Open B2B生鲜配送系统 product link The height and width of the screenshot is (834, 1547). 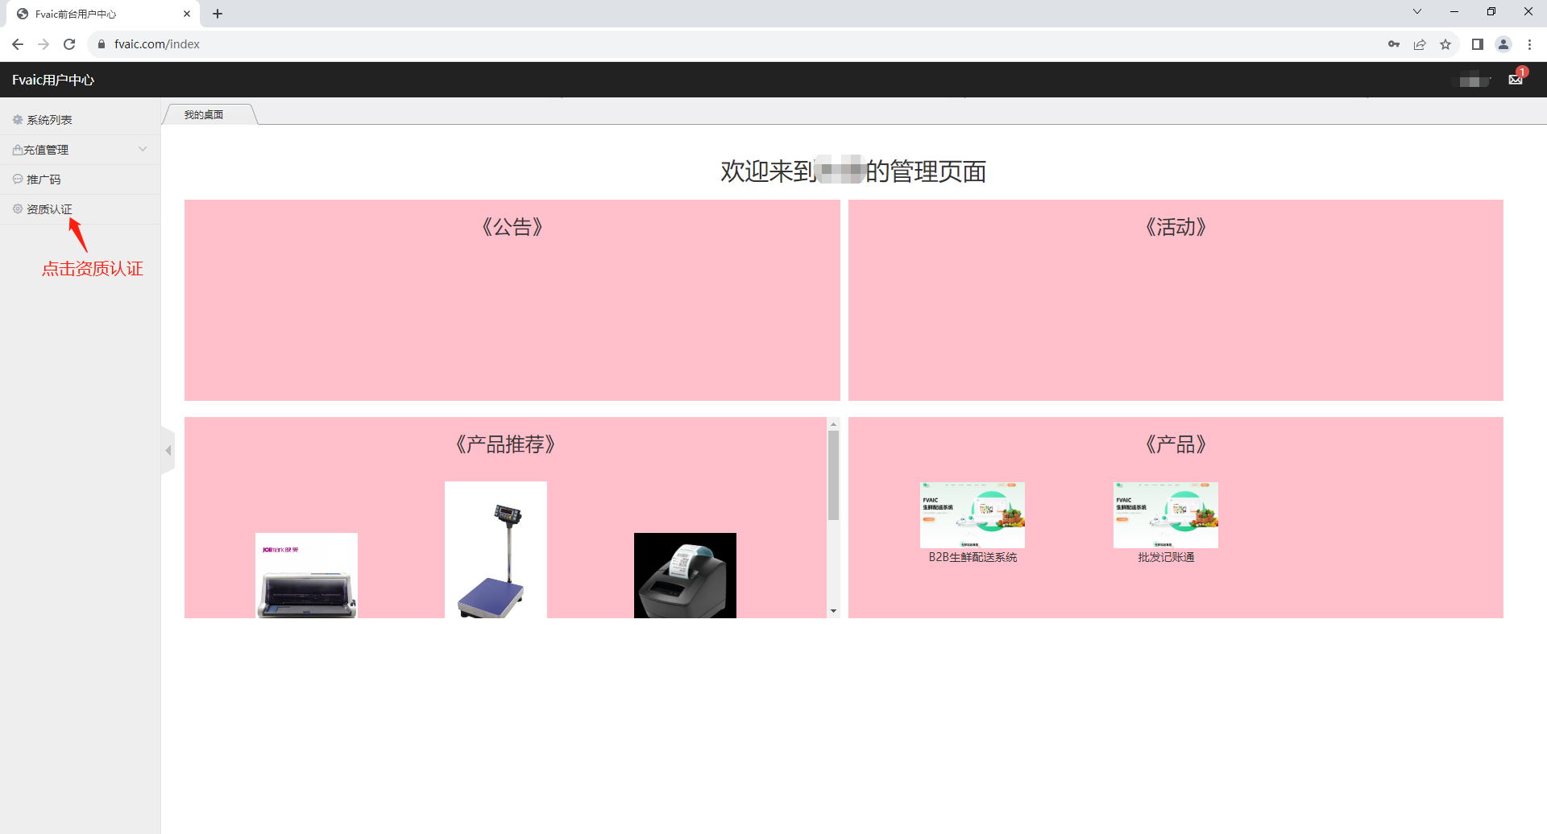click(x=973, y=557)
